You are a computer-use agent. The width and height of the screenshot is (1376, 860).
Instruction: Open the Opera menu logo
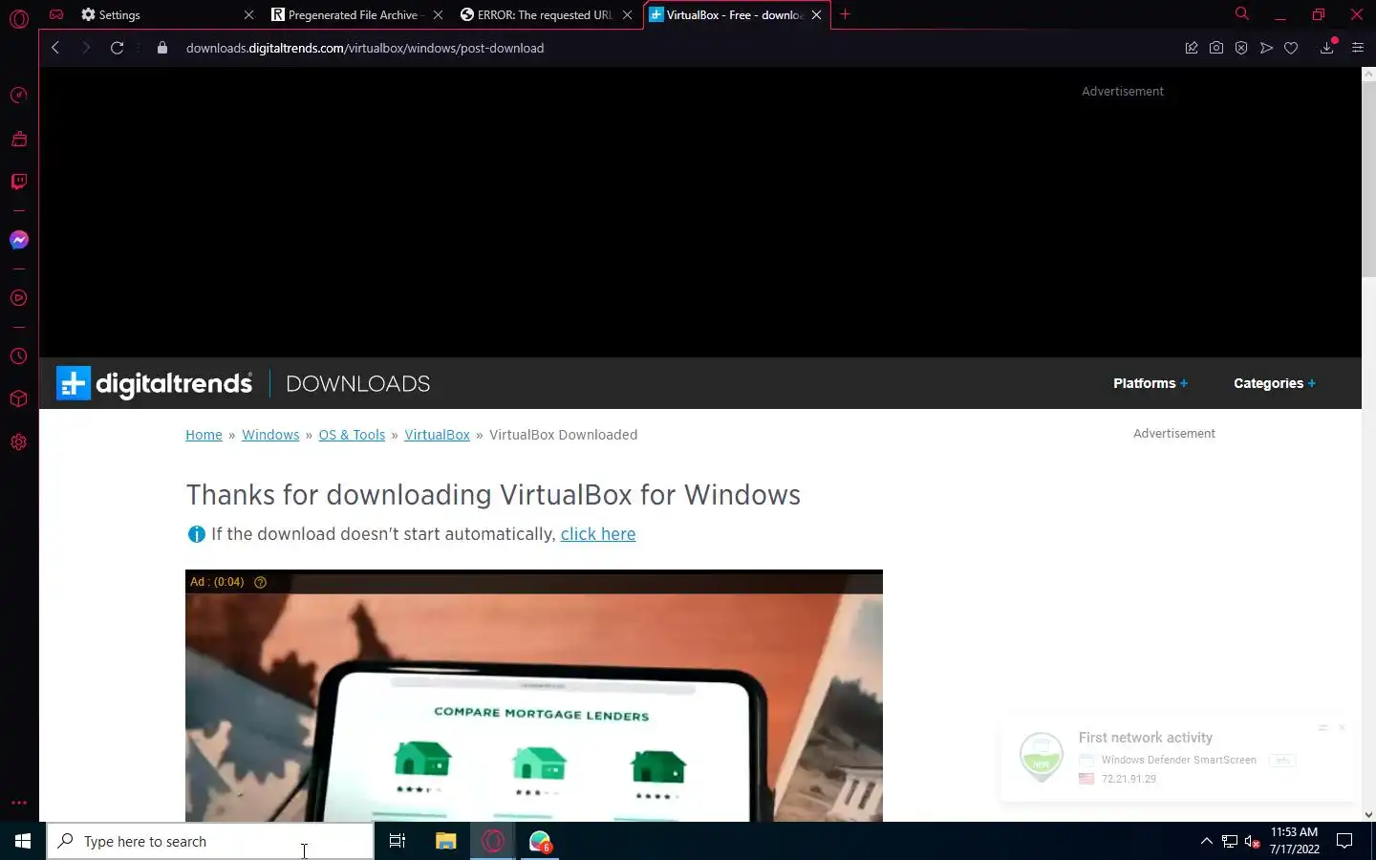pos(18,18)
